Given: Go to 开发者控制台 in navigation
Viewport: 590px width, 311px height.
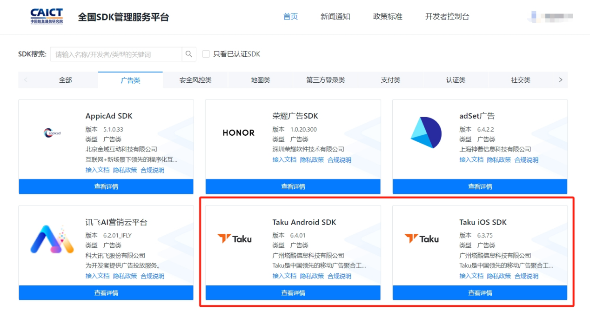Looking at the screenshot, I should point(447,17).
